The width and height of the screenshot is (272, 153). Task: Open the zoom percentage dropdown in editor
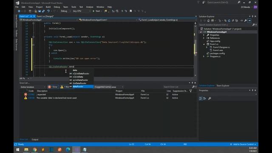(28, 78)
